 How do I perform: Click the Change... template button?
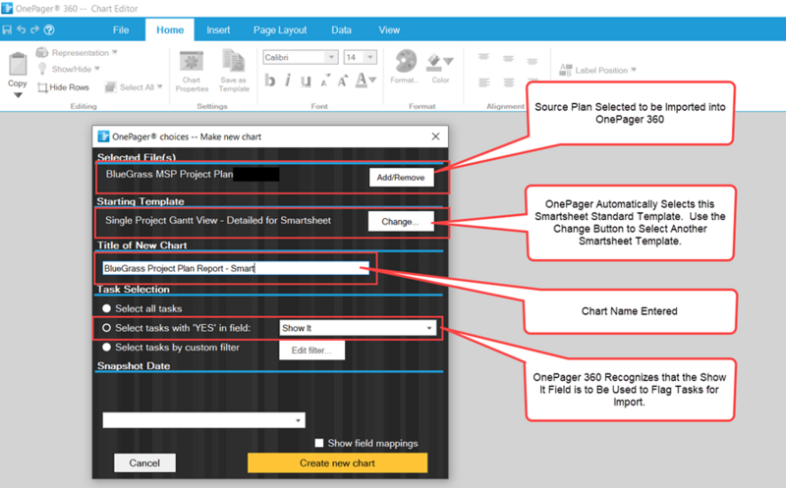401,222
